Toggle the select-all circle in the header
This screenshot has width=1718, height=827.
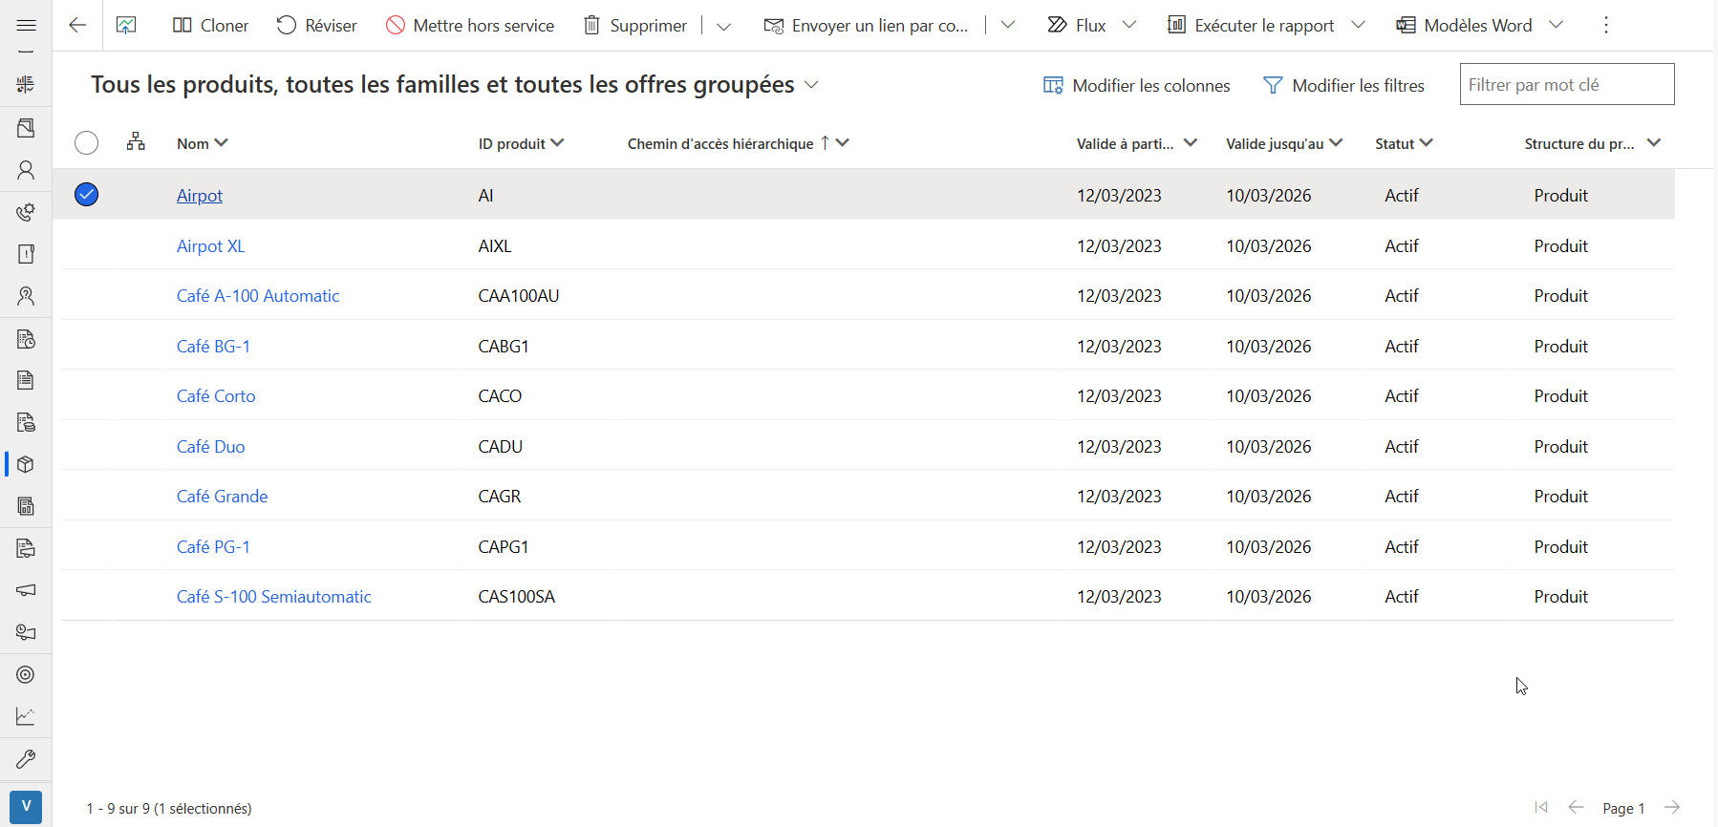[86, 143]
